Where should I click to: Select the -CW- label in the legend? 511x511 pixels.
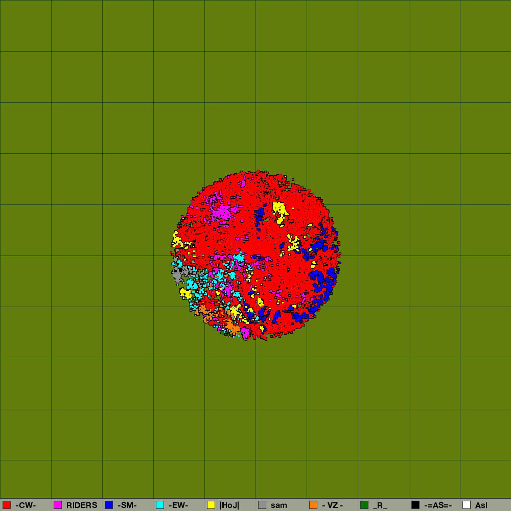pyautogui.click(x=26, y=505)
